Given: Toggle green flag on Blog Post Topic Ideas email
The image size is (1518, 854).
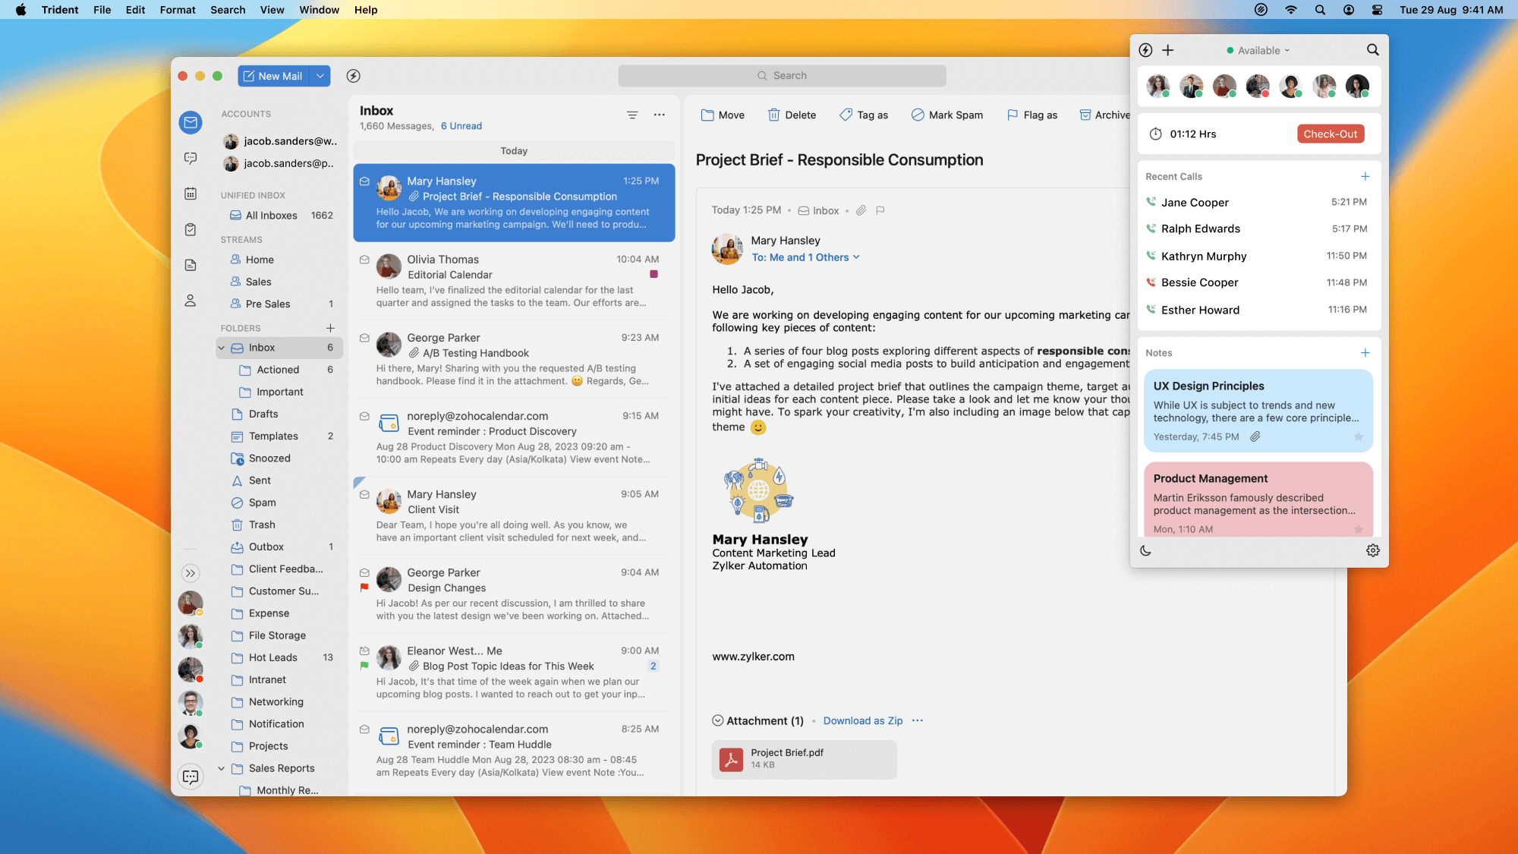Looking at the screenshot, I should coord(364,666).
